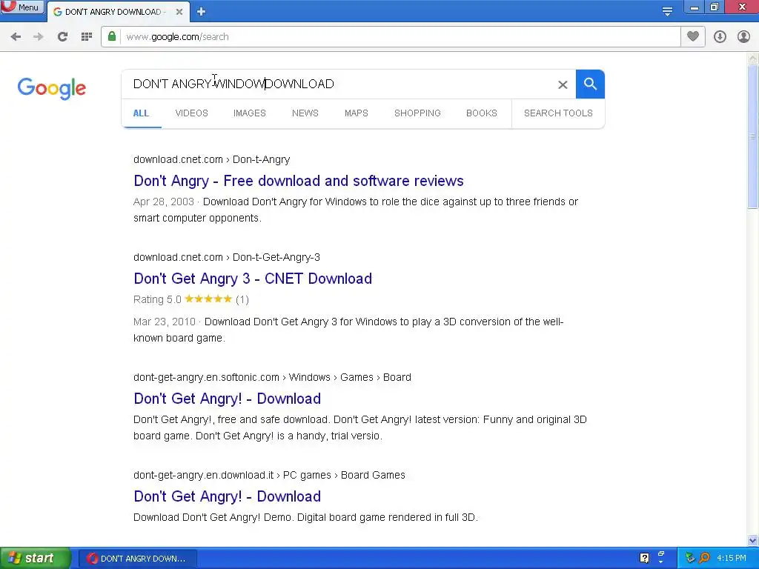759x569 pixels.
Task: Click the green arrow tray icon
Action: (x=690, y=559)
